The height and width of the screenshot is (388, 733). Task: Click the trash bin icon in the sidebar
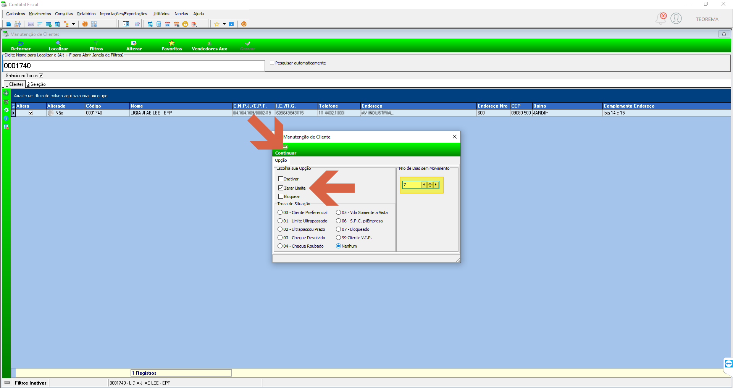click(6, 102)
